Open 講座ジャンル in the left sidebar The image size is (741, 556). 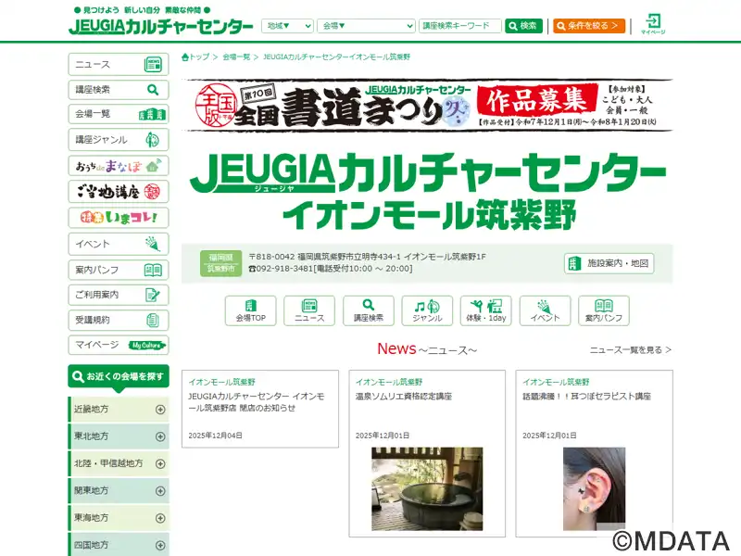pos(119,140)
